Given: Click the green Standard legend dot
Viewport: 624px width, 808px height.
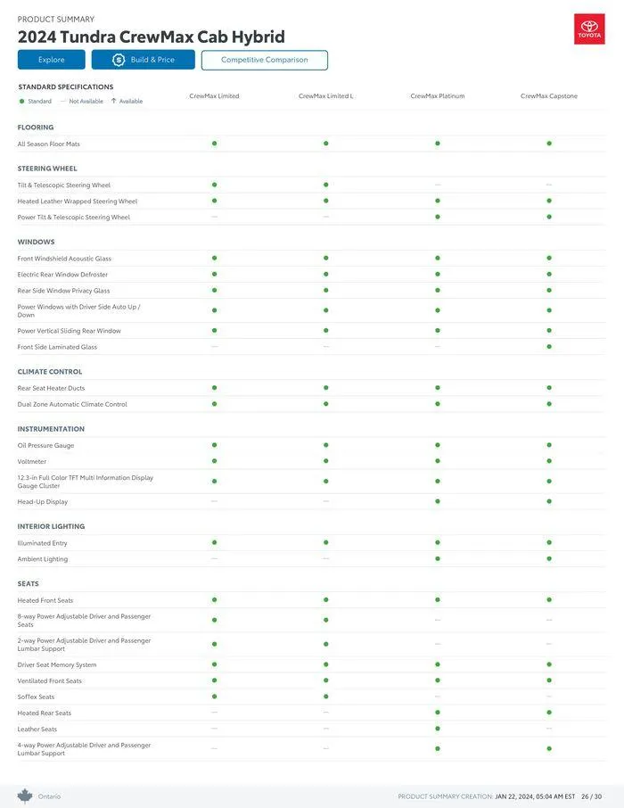Looking at the screenshot, I should coord(21,102).
